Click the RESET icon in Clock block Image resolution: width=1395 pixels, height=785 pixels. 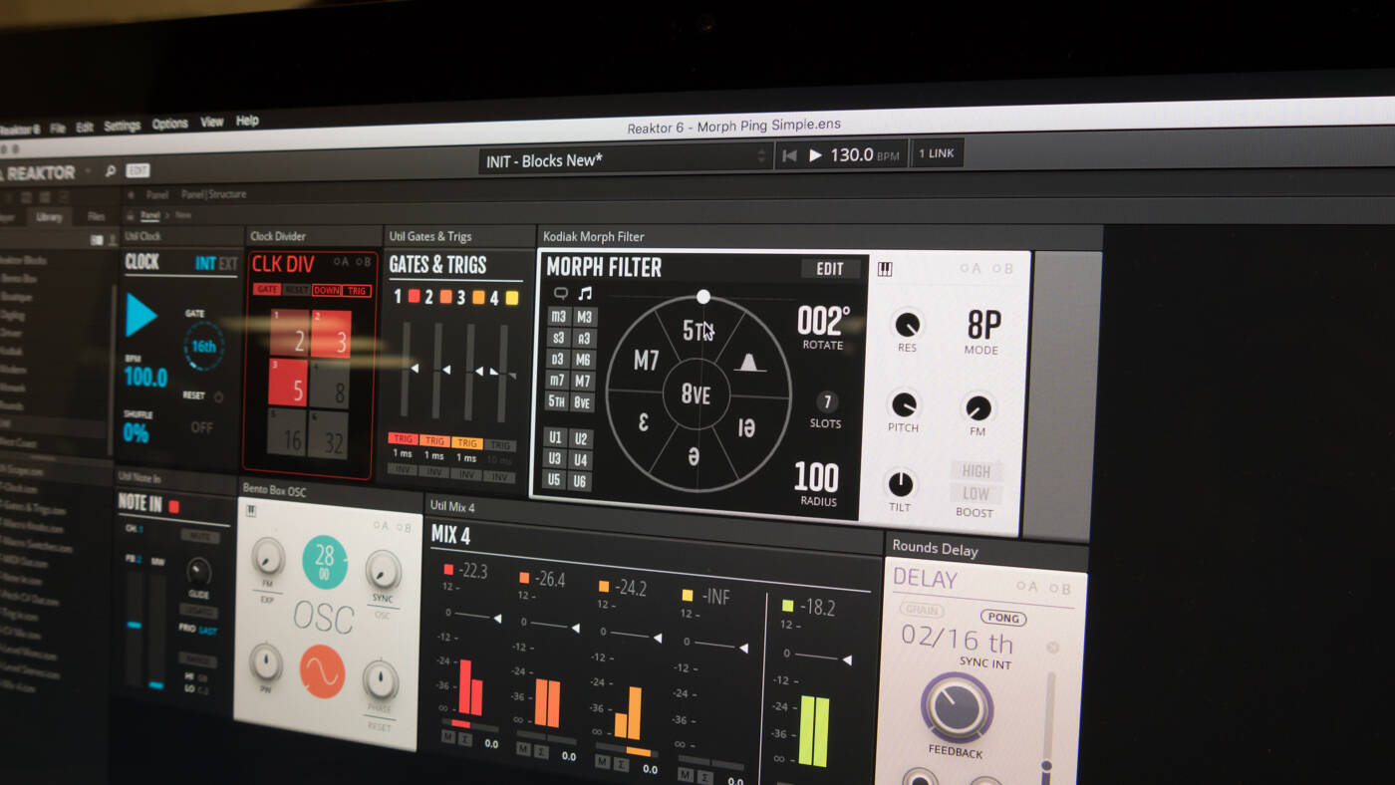[x=218, y=396]
